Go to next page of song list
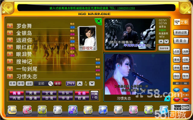This screenshot has height=120, width=193. (x=92, y=83)
